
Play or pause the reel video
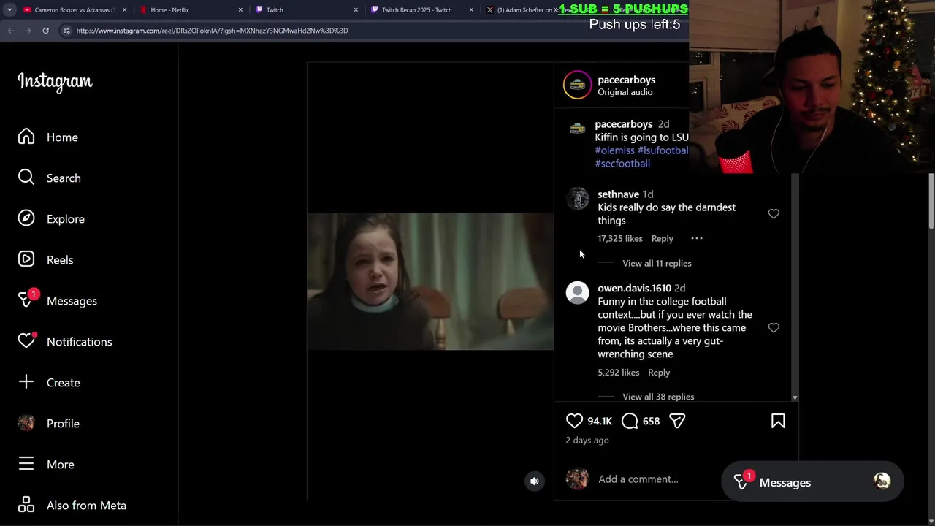click(430, 281)
